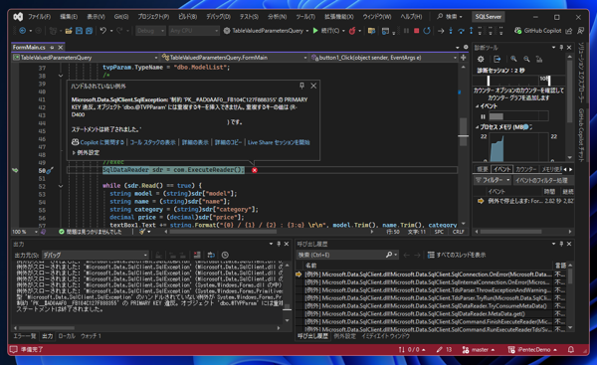
Task: Click the code editor vertical scrollbar
Action: click(x=463, y=144)
